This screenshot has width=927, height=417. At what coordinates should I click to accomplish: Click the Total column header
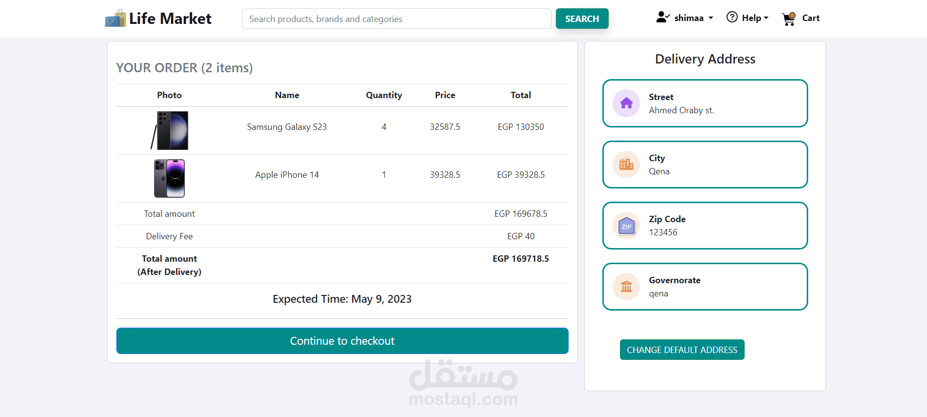(521, 95)
